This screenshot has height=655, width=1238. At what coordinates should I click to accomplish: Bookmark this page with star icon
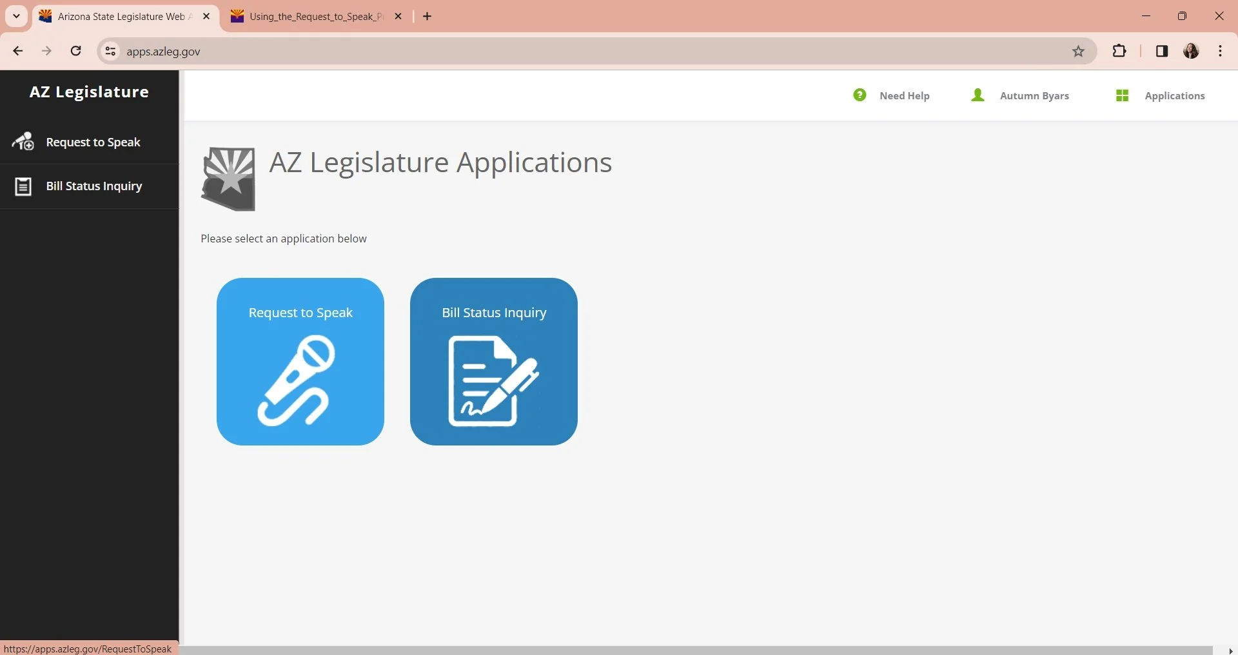click(x=1078, y=52)
